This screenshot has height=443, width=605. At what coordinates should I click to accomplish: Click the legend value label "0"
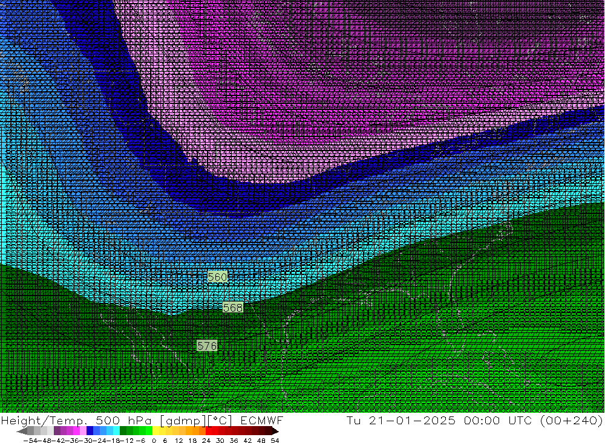[154, 441]
